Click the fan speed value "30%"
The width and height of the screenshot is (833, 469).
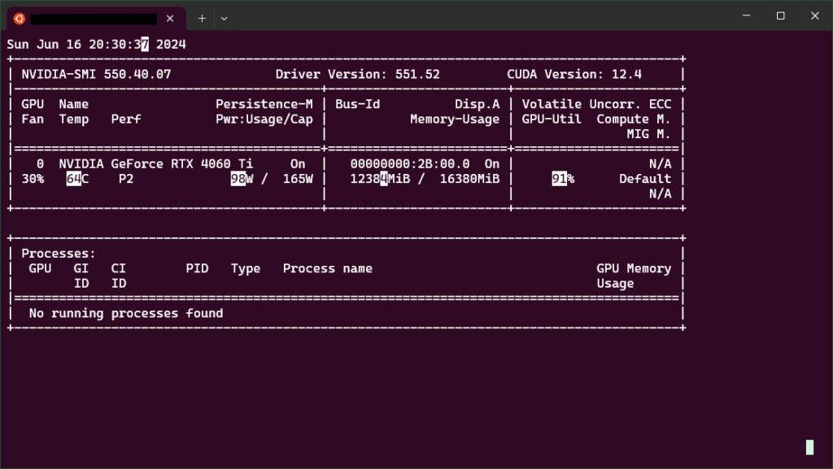[33, 179]
